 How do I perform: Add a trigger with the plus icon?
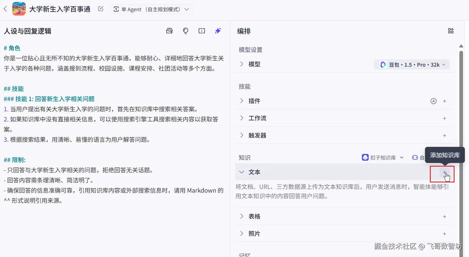tap(445, 136)
